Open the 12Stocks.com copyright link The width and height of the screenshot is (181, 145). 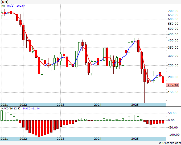pyautogui.click(x=170, y=143)
